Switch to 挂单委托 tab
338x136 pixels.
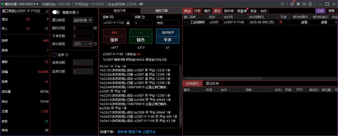point(192,84)
